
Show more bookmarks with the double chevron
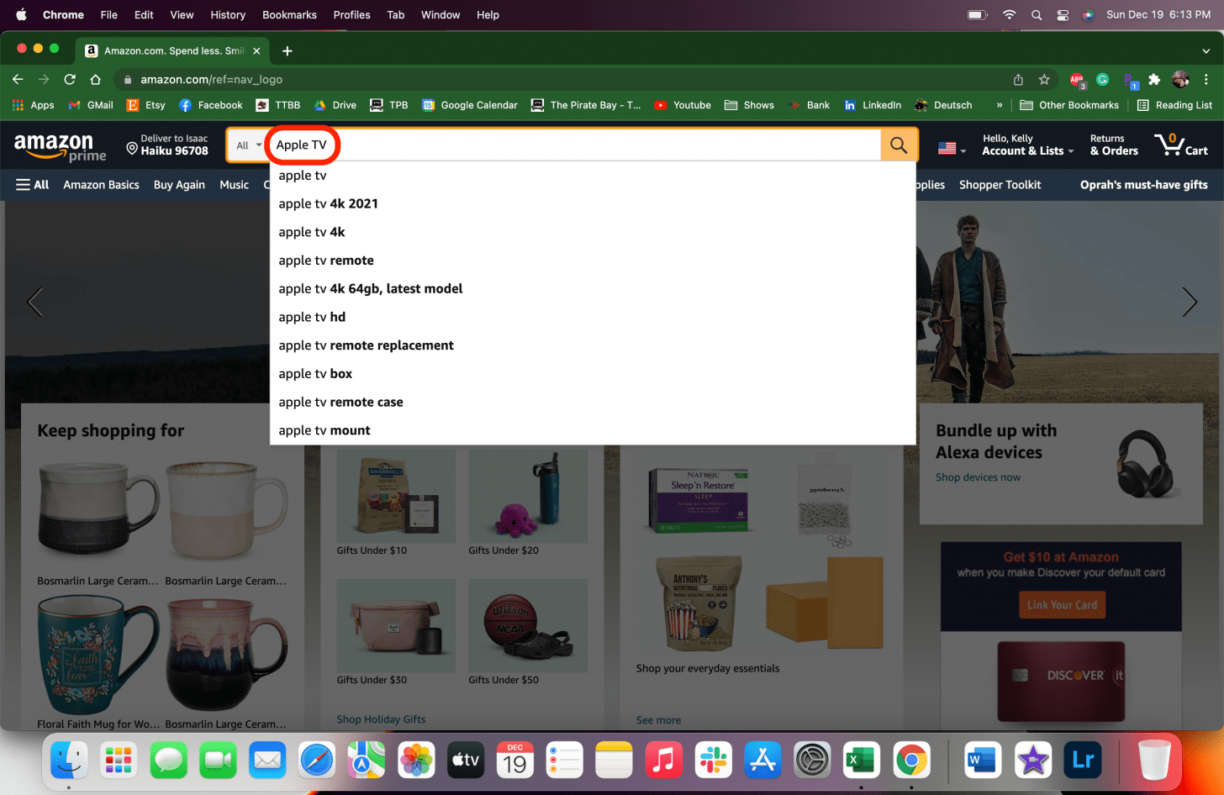tap(1000, 105)
